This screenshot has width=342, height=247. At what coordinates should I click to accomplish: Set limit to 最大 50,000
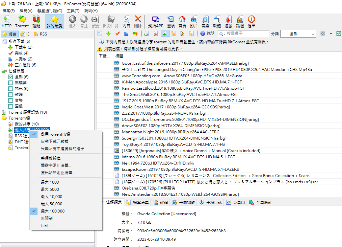coord(66,204)
